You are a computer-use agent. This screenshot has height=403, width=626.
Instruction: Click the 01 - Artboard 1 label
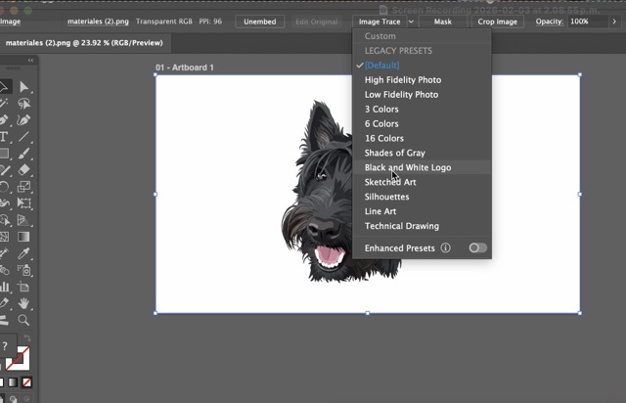pyautogui.click(x=185, y=67)
